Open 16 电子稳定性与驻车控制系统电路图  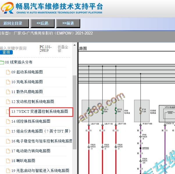(x=42, y=141)
